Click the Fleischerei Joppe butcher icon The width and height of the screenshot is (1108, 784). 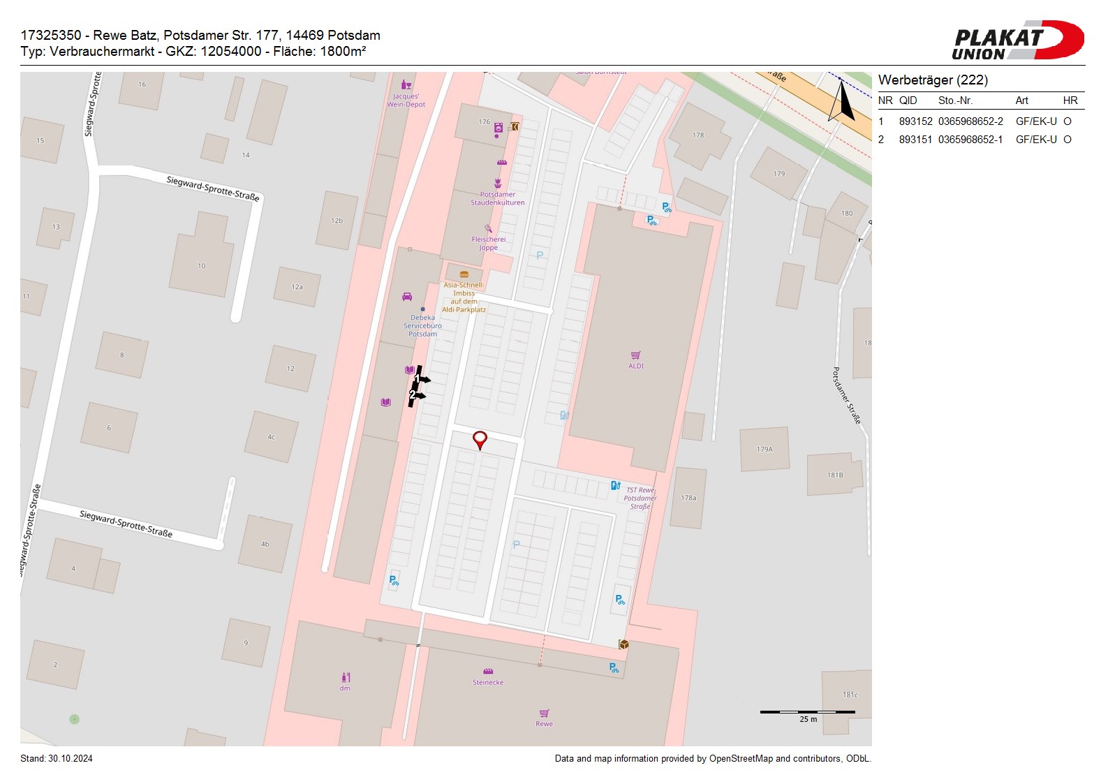[488, 228]
